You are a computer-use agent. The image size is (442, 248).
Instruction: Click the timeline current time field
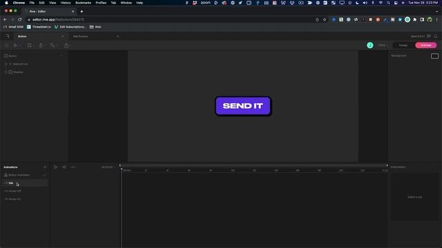[x=108, y=167]
